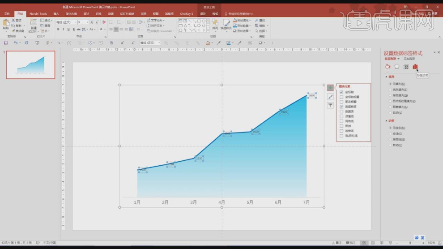Viewport: 443px width, 249px height.
Task: Switch to normal view in status bar
Action: 364,243
